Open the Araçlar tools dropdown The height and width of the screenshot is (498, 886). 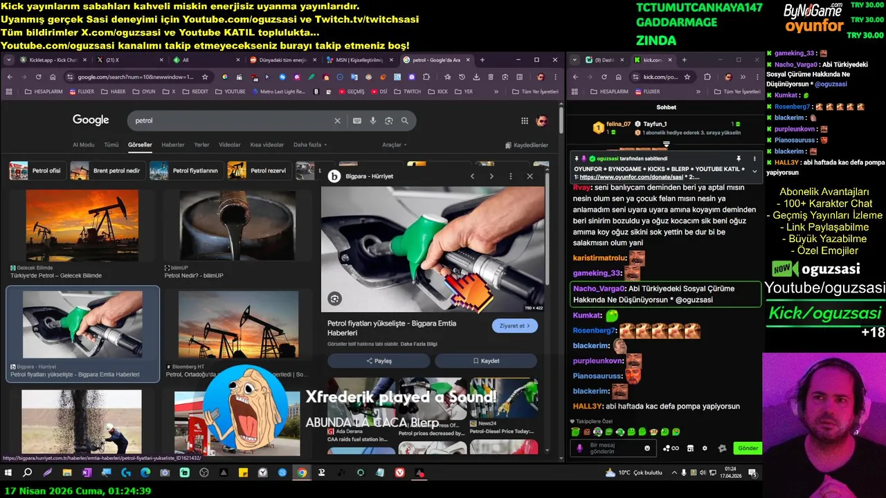pos(395,145)
